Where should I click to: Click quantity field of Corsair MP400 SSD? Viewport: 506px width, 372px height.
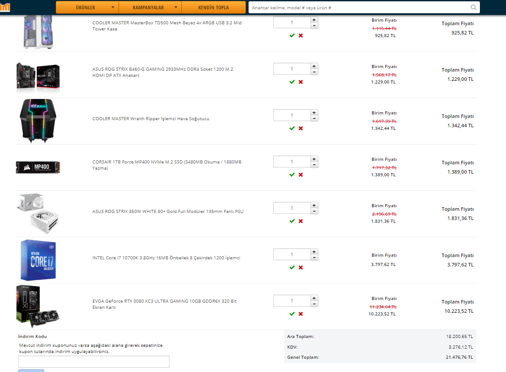pos(292,162)
